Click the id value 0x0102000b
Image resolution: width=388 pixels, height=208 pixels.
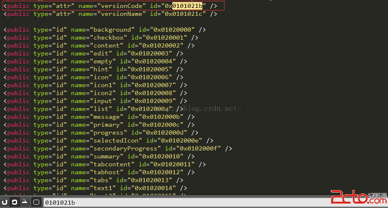pos(161,117)
